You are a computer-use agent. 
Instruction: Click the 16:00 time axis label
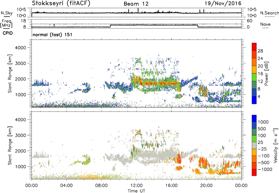pyautogui.click(x=171, y=186)
